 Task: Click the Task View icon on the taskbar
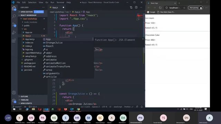pos(20,109)
